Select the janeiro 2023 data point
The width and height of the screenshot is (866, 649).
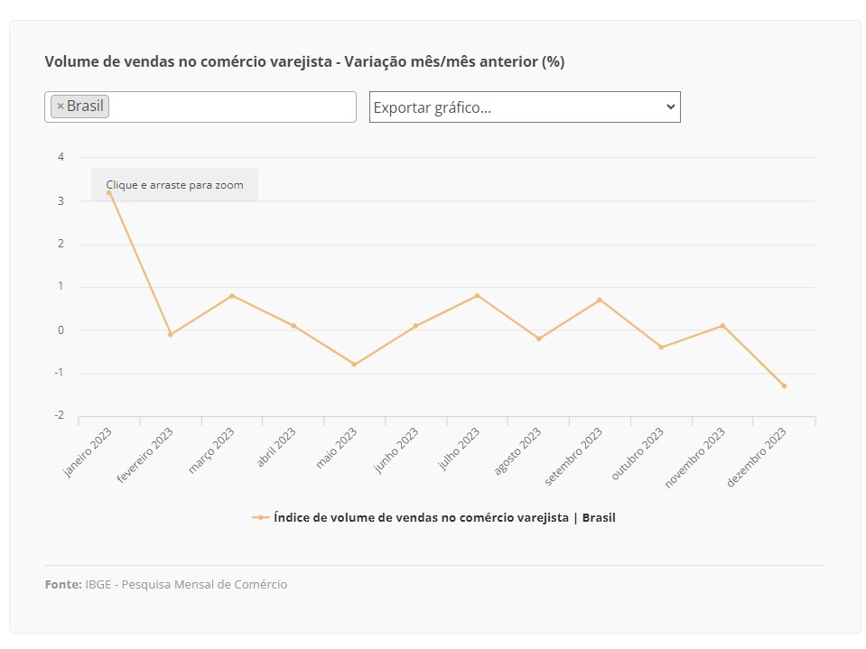pyautogui.click(x=108, y=192)
